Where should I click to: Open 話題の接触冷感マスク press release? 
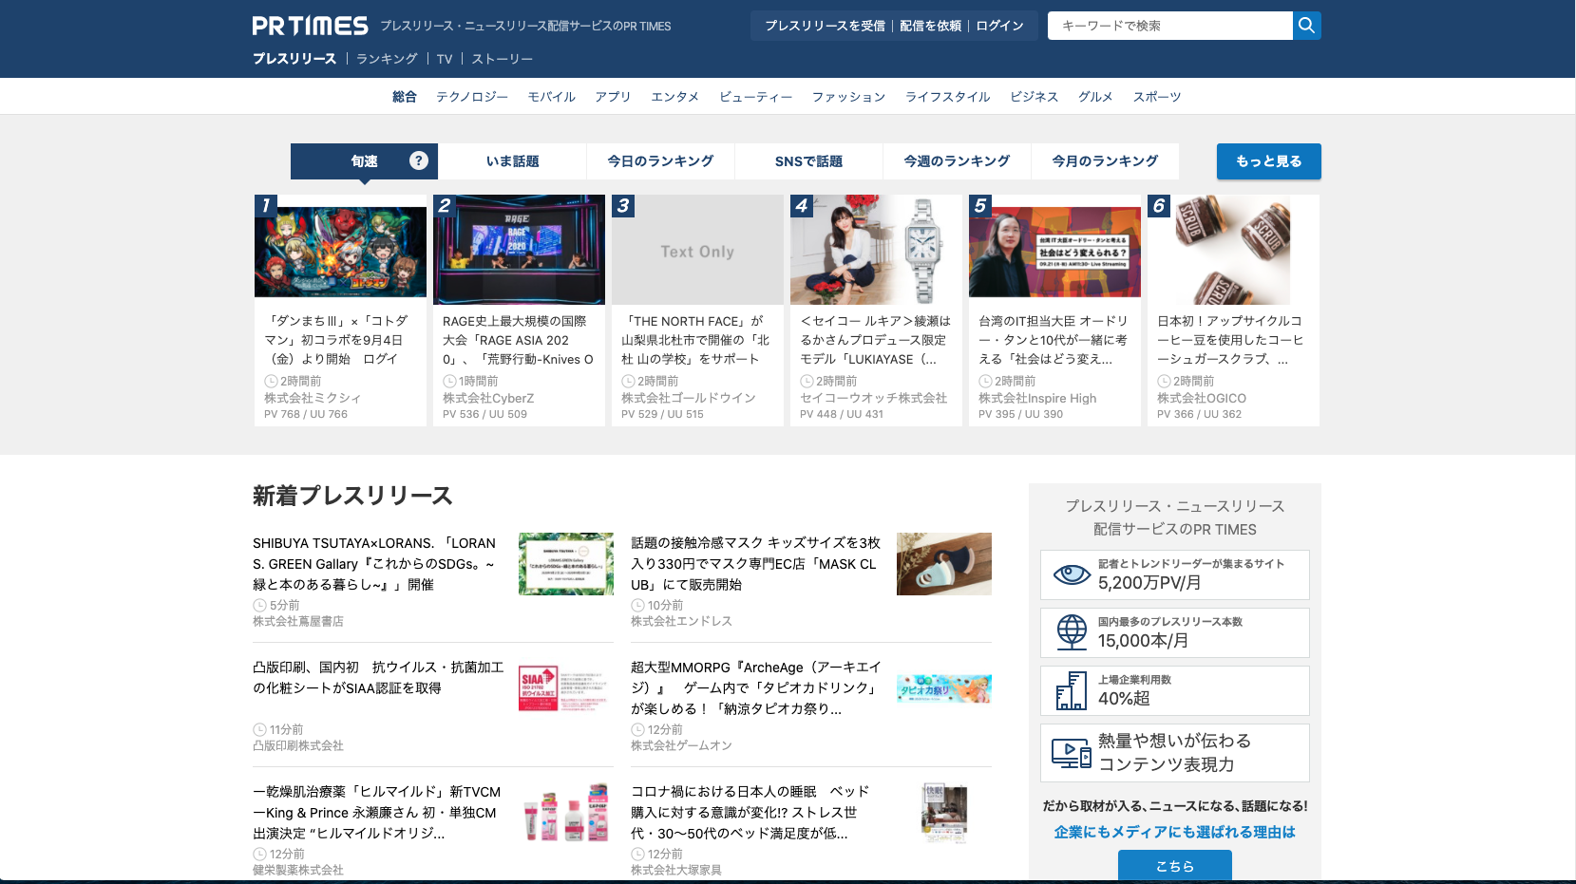tap(756, 564)
